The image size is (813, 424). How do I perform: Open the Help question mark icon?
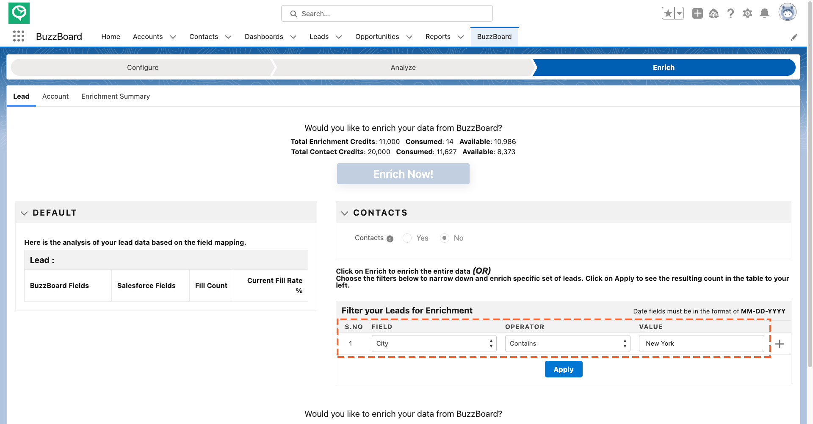click(730, 14)
